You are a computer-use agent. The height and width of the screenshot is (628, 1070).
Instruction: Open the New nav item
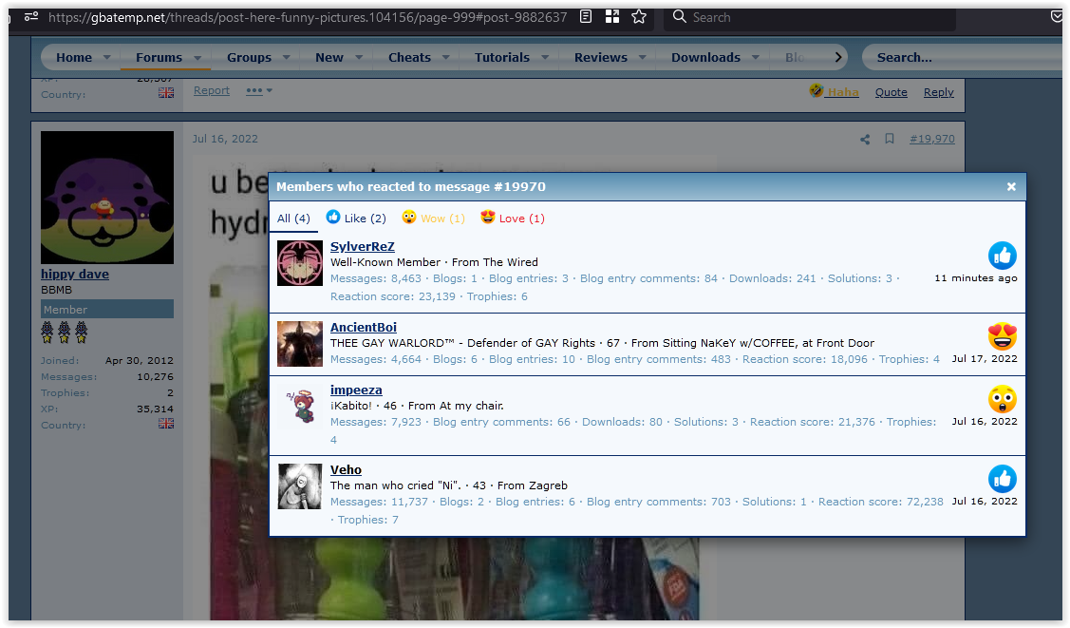[329, 57]
